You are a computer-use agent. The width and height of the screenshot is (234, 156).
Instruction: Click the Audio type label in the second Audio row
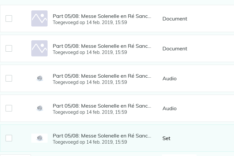pyautogui.click(x=169, y=109)
